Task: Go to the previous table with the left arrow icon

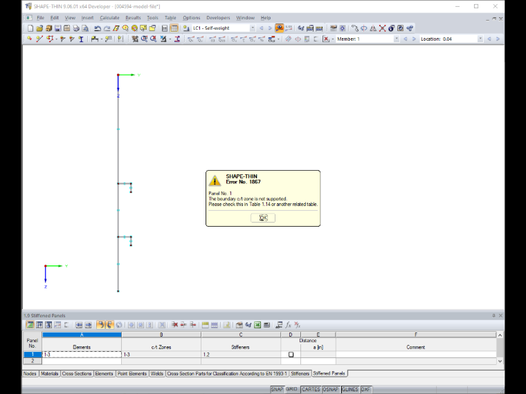Action: pyautogui.click(x=79, y=325)
